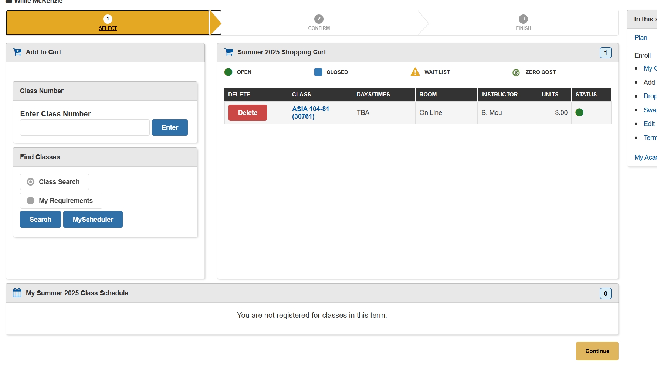Toggle the shopping cart count badge
This screenshot has width=657, height=381.
605,53
